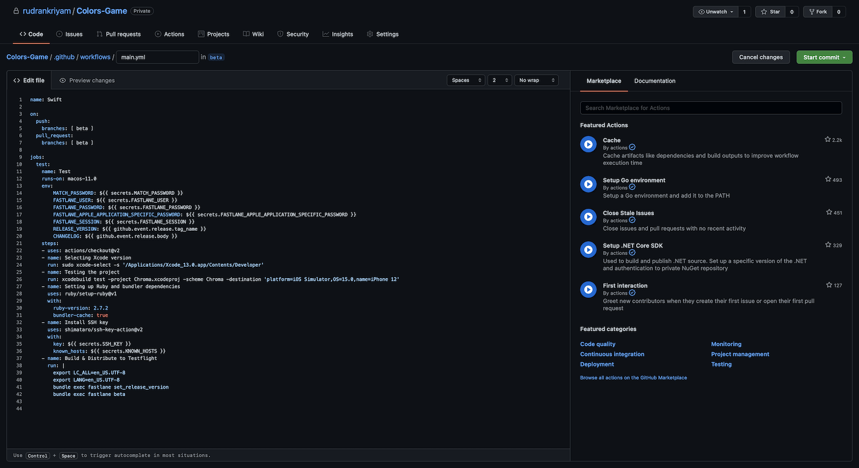
Task: Click the Issues circle icon
Action: 59,34
